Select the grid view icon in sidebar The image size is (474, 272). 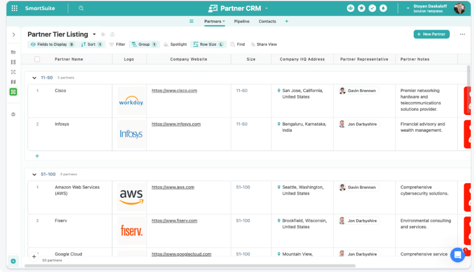coord(13,62)
